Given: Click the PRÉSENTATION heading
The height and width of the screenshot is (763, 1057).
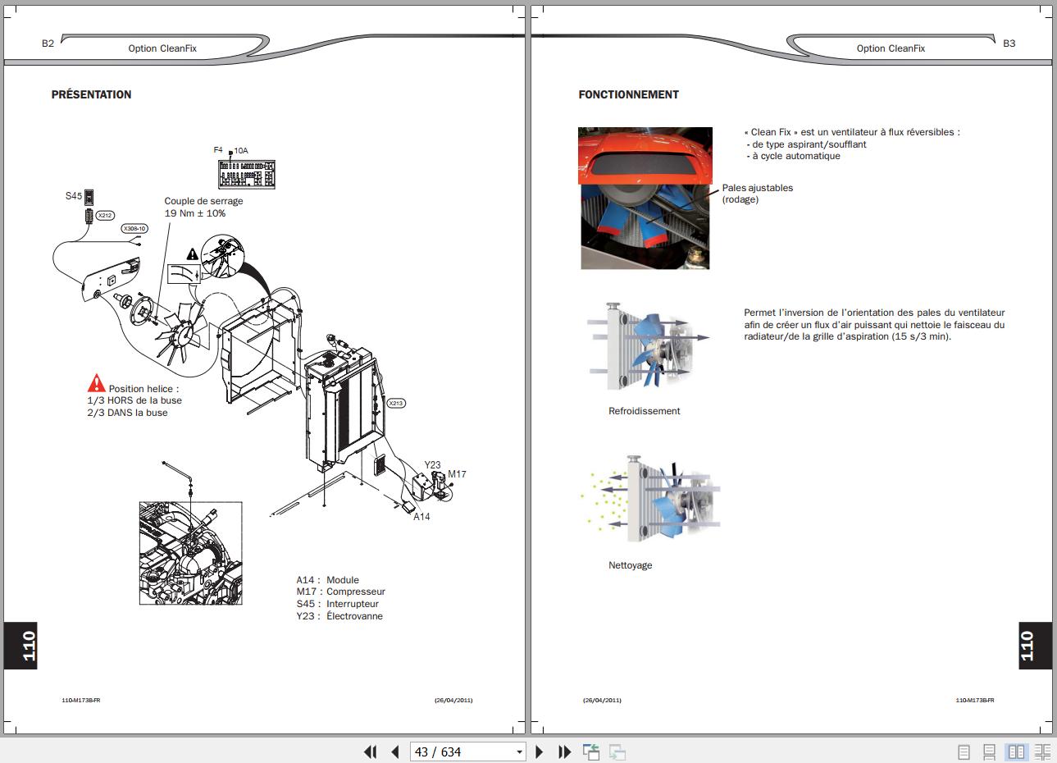Looking at the screenshot, I should click(91, 94).
